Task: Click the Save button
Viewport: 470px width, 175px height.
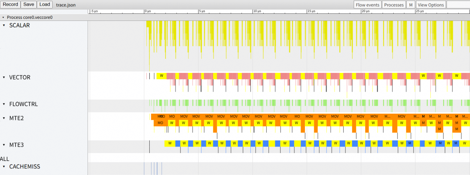Action: pos(29,4)
